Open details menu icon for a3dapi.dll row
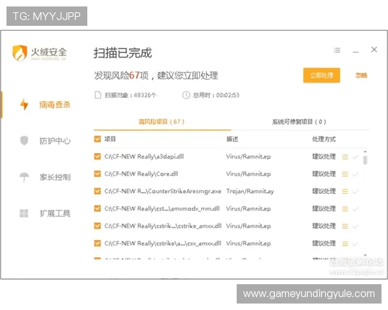Screen dimensions: 388x310 tap(345, 157)
